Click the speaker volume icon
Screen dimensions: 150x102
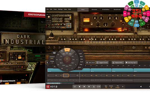click(141, 87)
